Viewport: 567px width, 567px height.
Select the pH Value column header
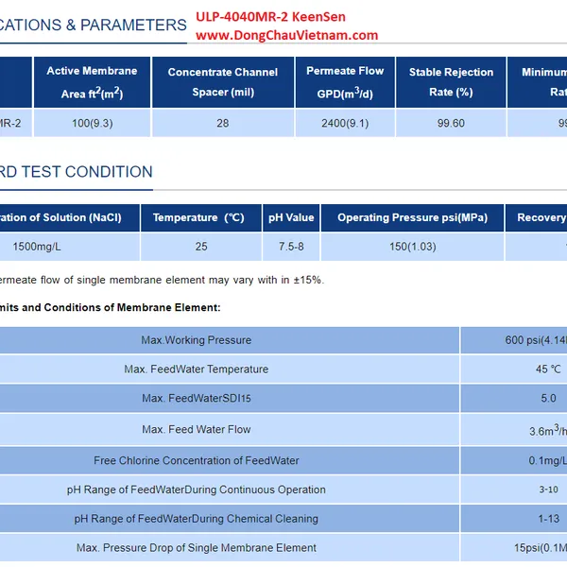point(291,217)
